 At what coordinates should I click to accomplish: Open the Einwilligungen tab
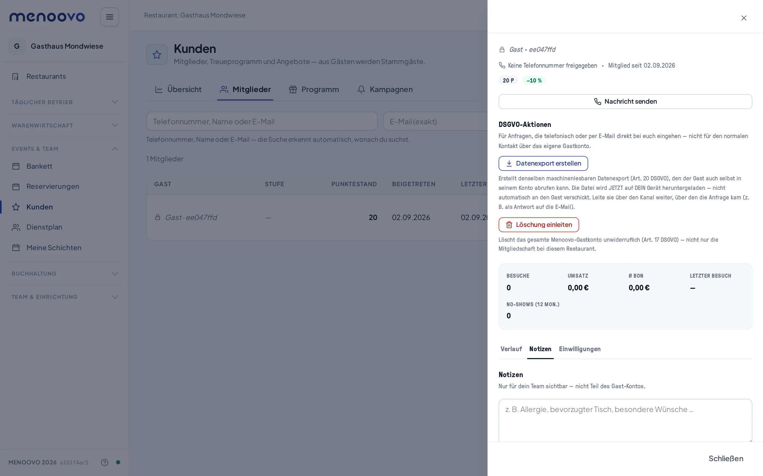click(579, 349)
